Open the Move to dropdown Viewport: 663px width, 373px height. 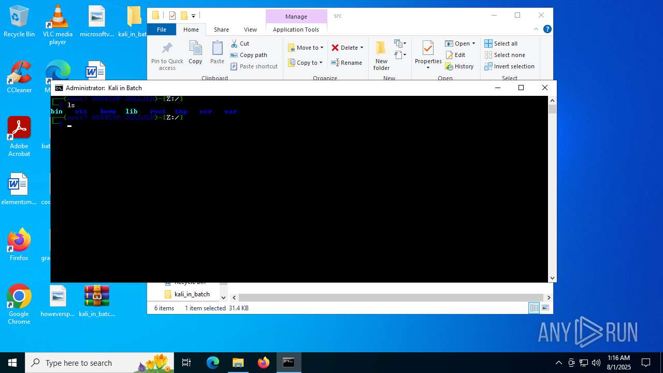[306, 48]
